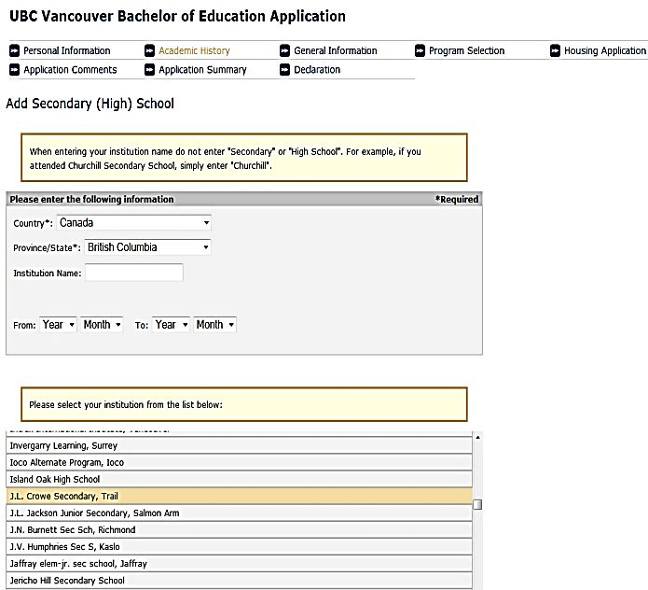Select J.L. Crowe Secondary, Trail
This screenshot has height=590, width=648.
pos(240,496)
